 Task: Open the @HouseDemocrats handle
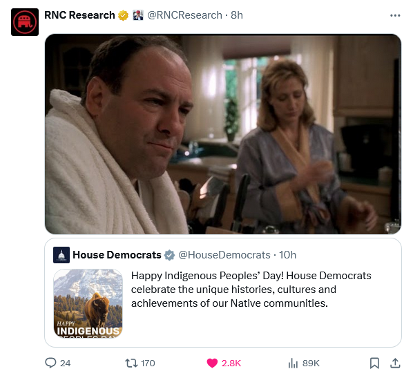click(224, 255)
